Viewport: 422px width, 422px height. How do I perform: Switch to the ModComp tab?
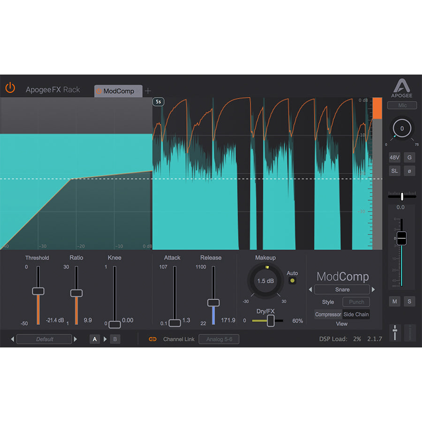[x=118, y=91]
